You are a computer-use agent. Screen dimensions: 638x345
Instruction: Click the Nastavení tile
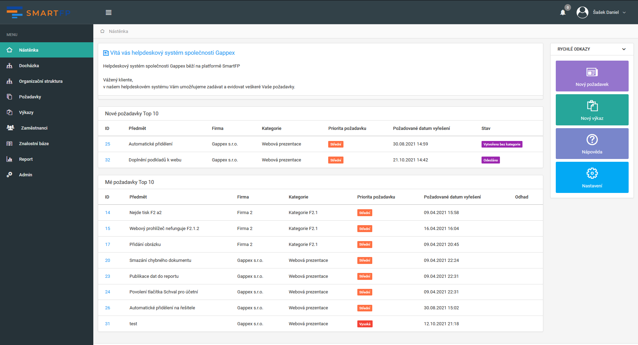tap(592, 177)
